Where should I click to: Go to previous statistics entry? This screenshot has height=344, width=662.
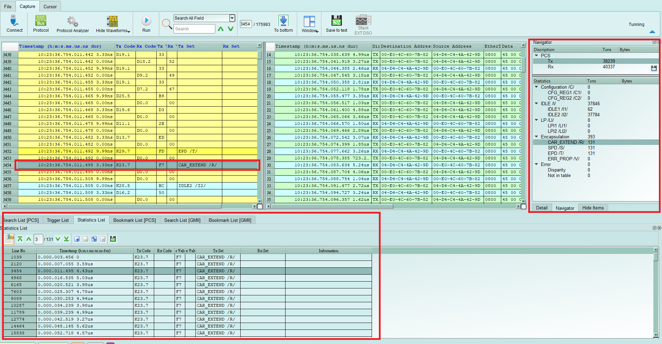[x=29, y=239]
